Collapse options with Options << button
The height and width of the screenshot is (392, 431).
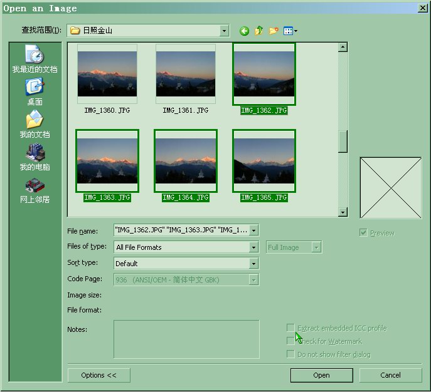point(99,375)
